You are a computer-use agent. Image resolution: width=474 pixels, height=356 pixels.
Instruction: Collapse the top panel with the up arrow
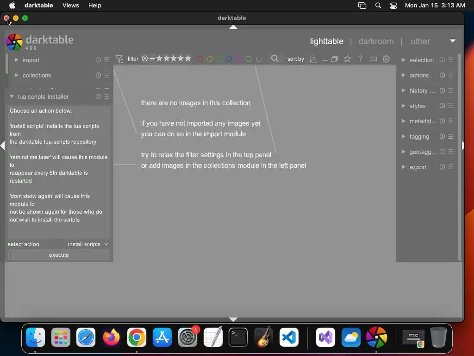pos(233,27)
